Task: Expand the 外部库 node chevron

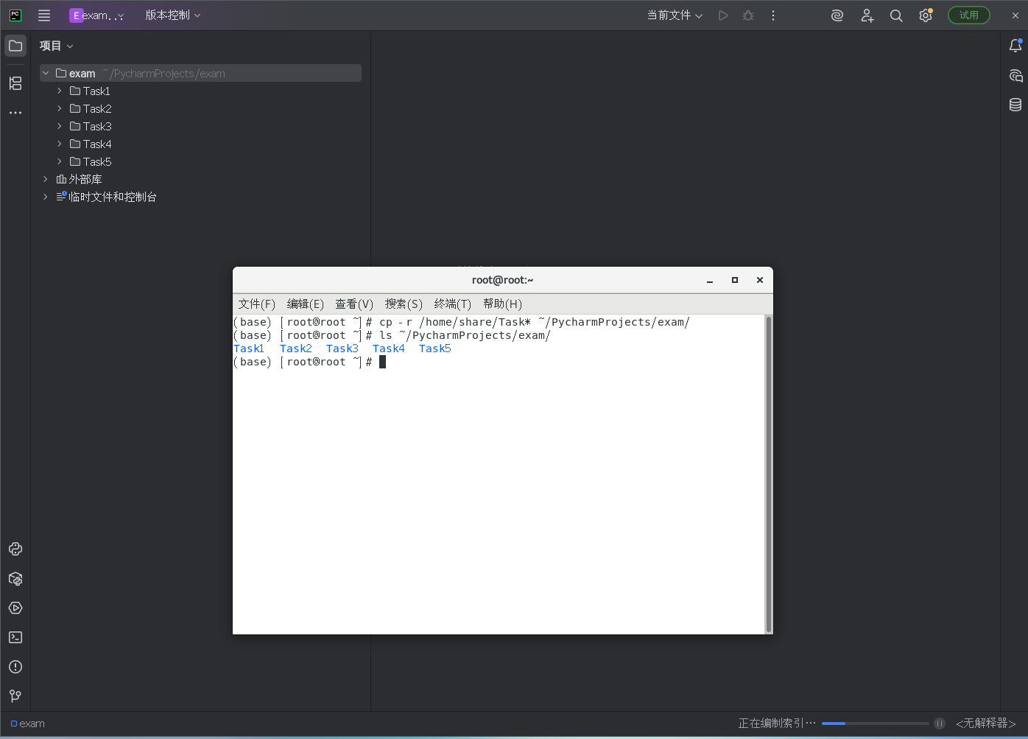Action: (46, 180)
